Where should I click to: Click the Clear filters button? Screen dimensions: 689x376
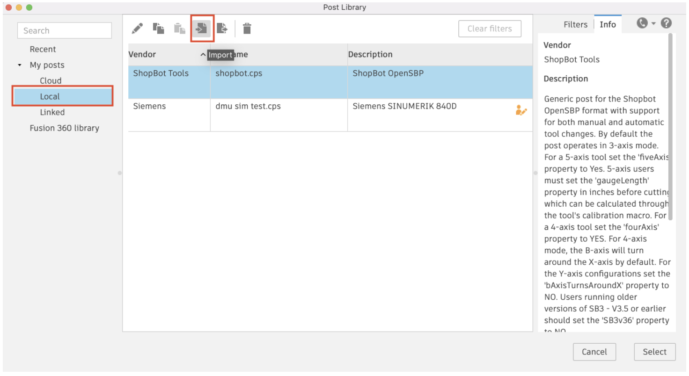point(490,29)
